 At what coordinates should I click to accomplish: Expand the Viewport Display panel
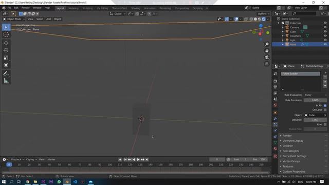click(x=293, y=141)
